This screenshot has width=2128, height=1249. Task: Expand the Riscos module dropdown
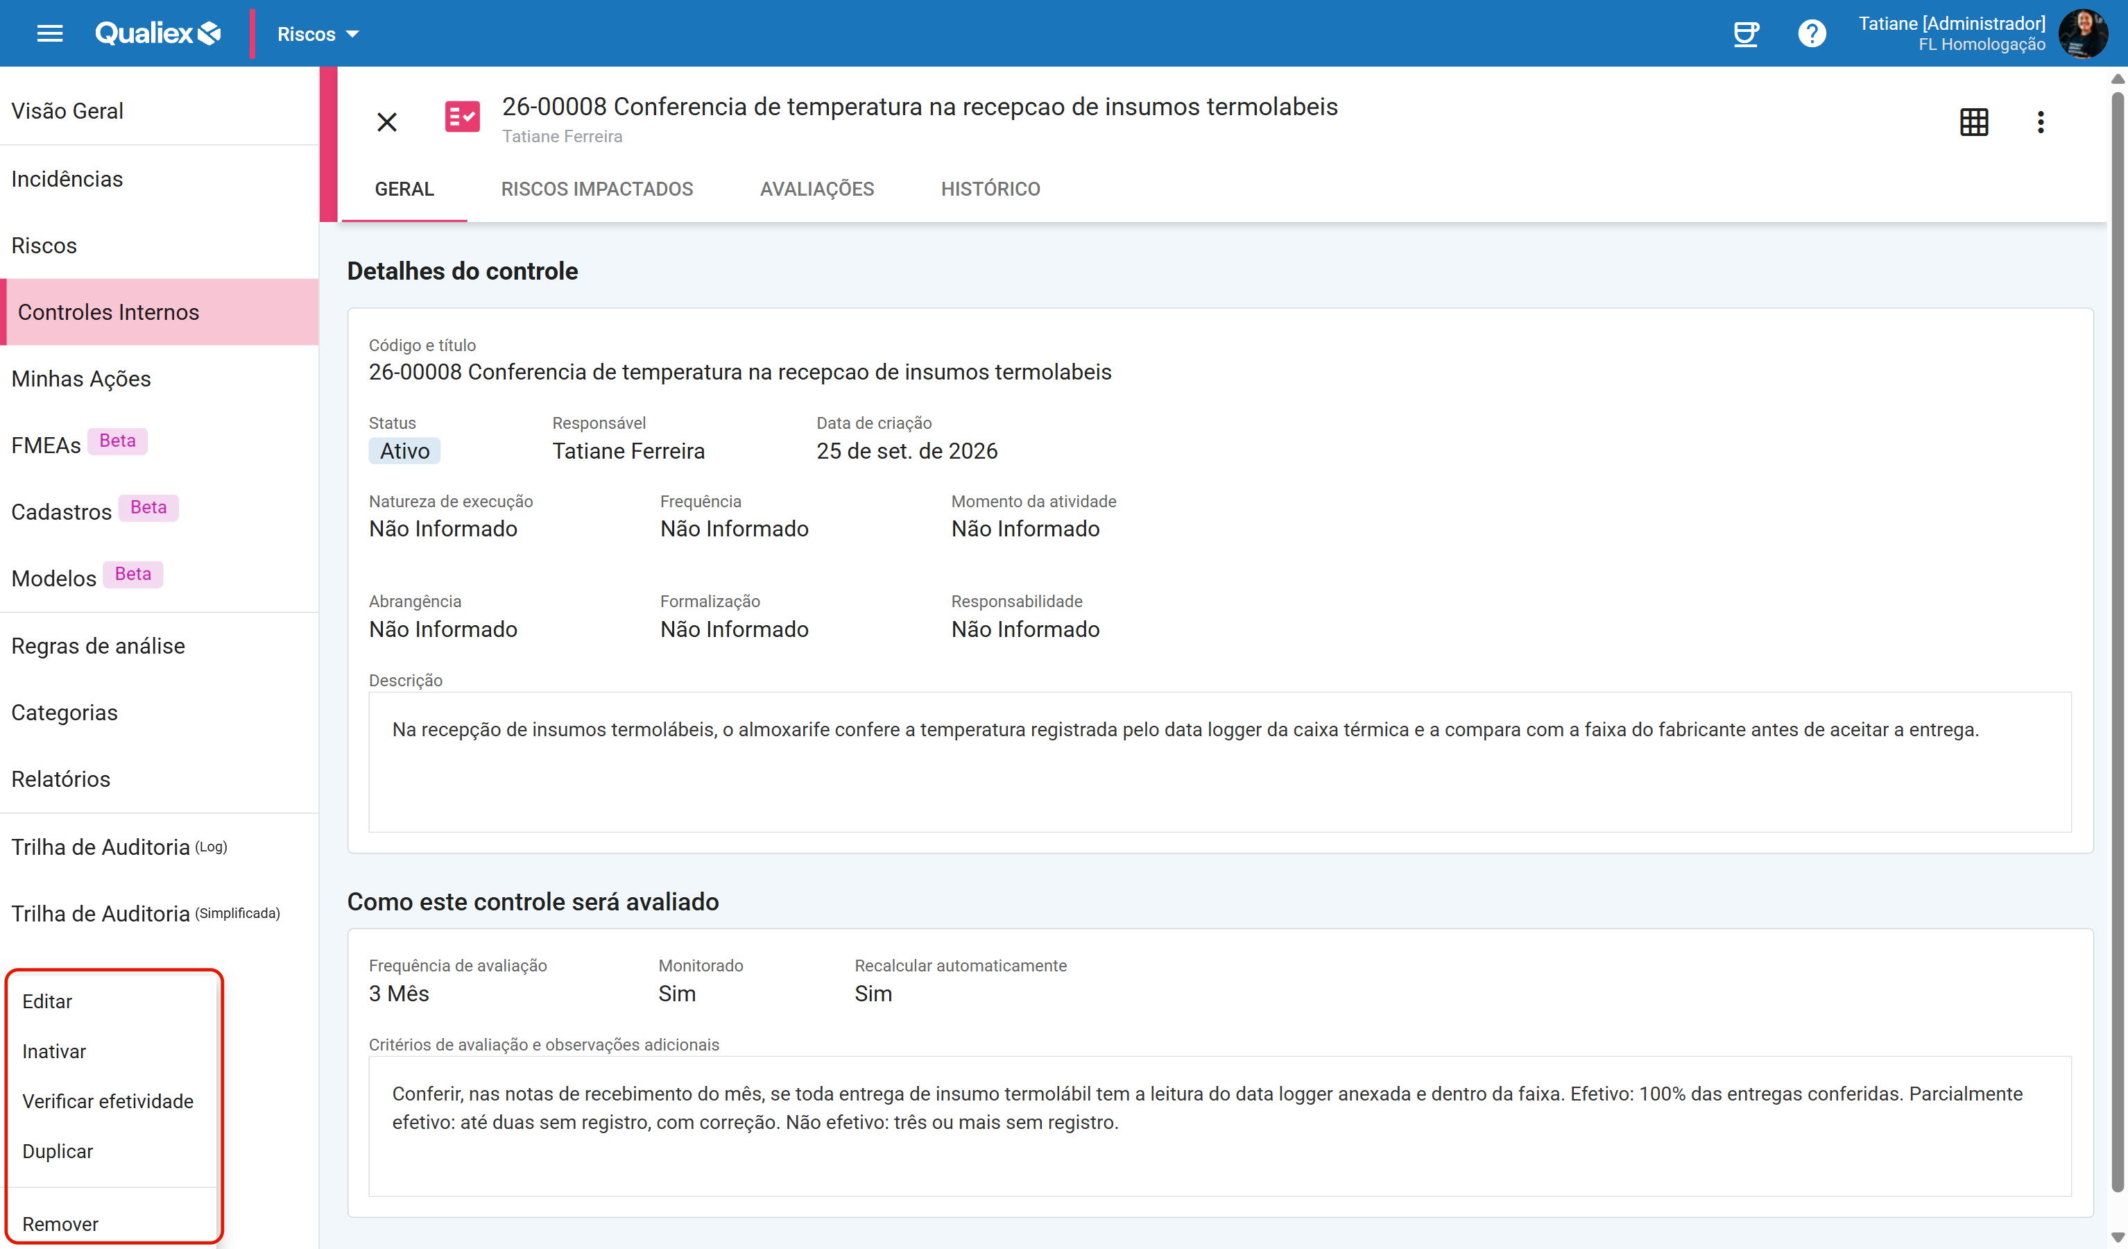click(318, 34)
